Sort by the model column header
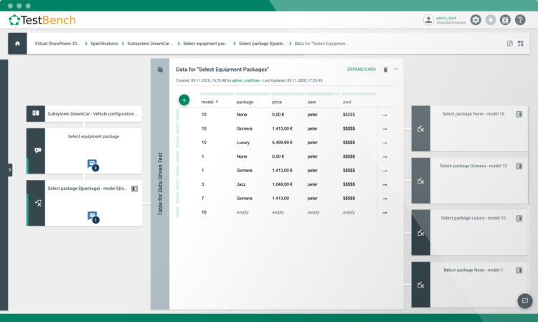 pos(209,102)
